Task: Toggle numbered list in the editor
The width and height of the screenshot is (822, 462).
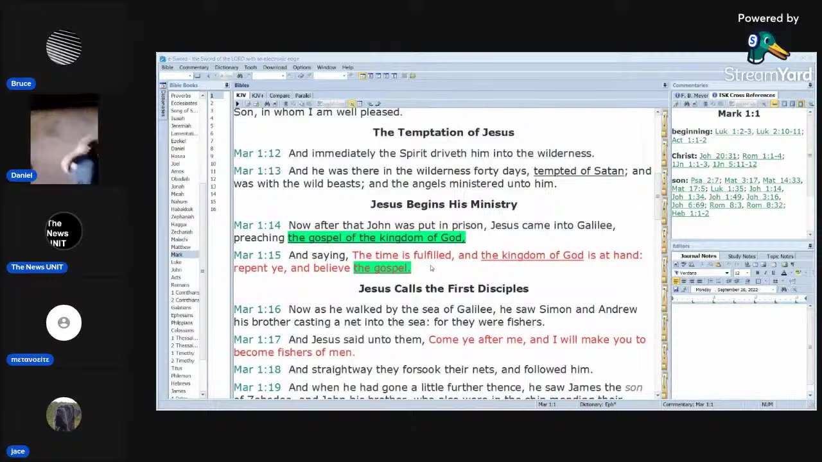Action: click(710, 281)
